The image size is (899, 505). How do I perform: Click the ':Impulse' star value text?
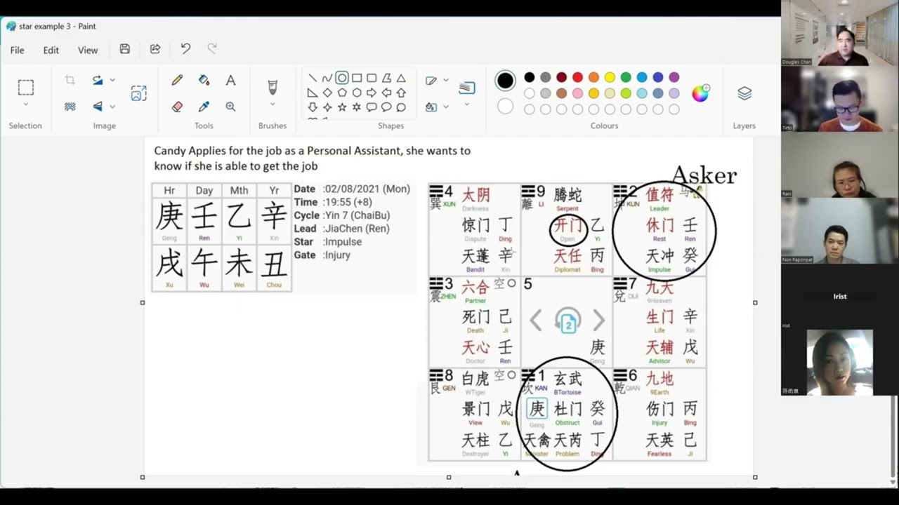click(x=342, y=242)
